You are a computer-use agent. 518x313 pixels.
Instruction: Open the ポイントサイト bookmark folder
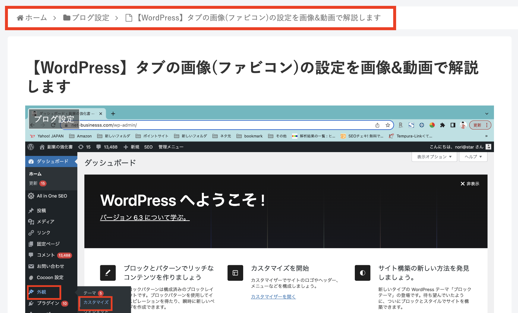point(152,136)
